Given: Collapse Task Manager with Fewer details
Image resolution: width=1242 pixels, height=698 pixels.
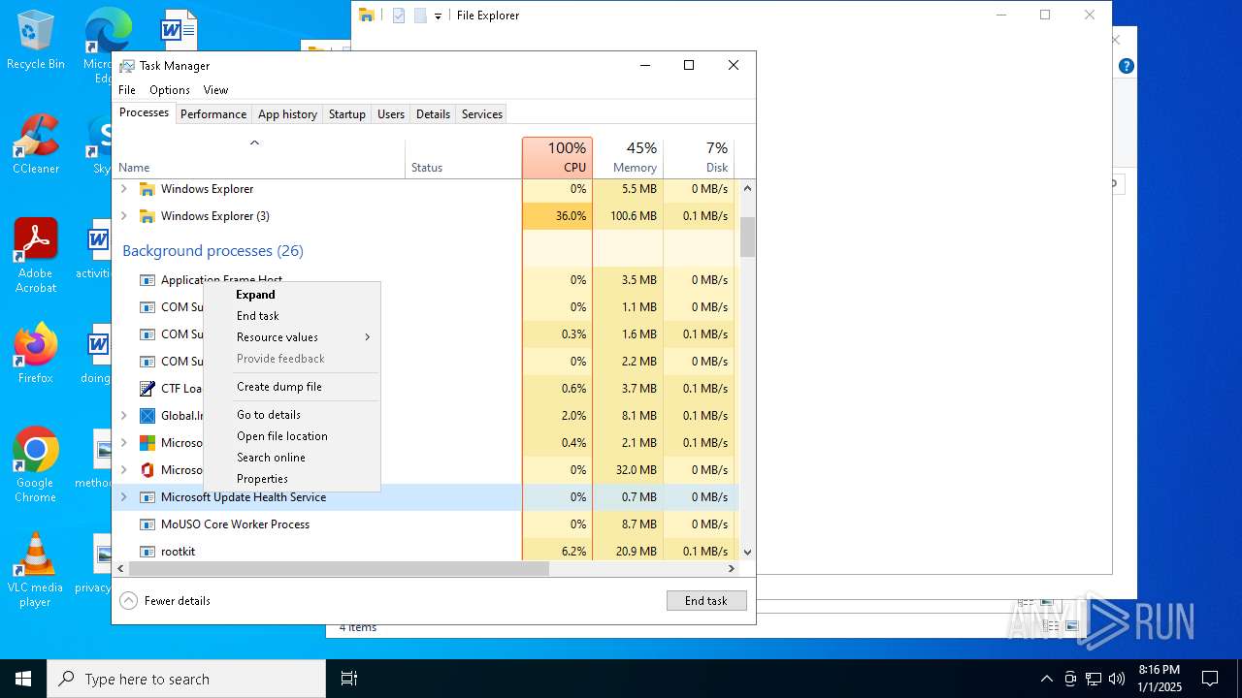Looking at the screenshot, I should click(x=165, y=601).
